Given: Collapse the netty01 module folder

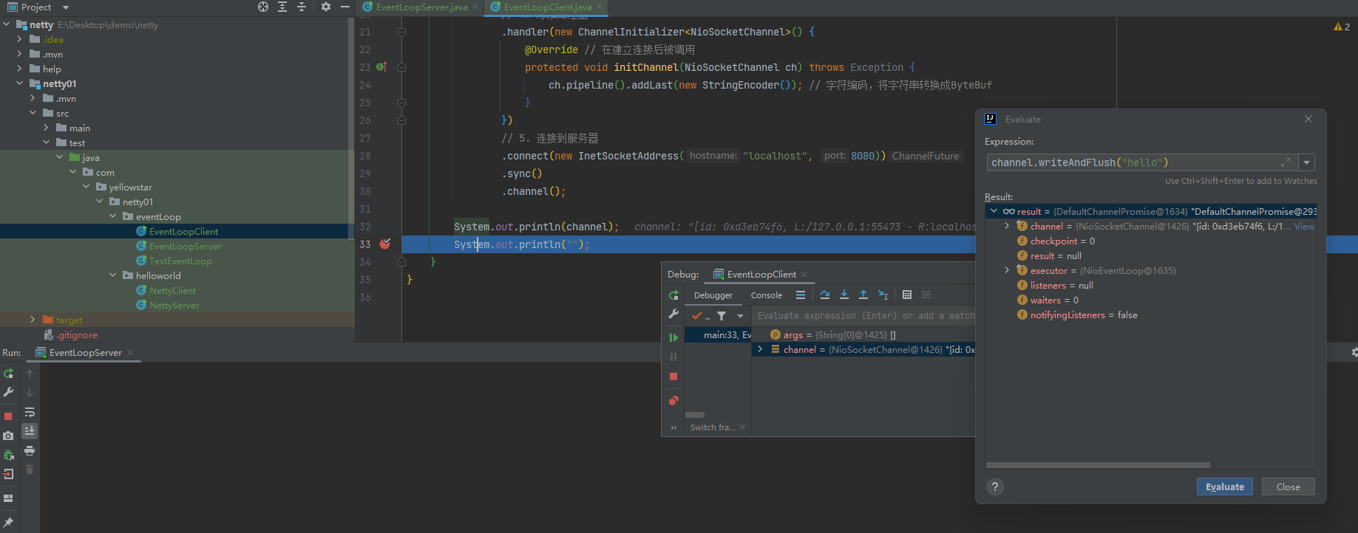Looking at the screenshot, I should tap(19, 83).
